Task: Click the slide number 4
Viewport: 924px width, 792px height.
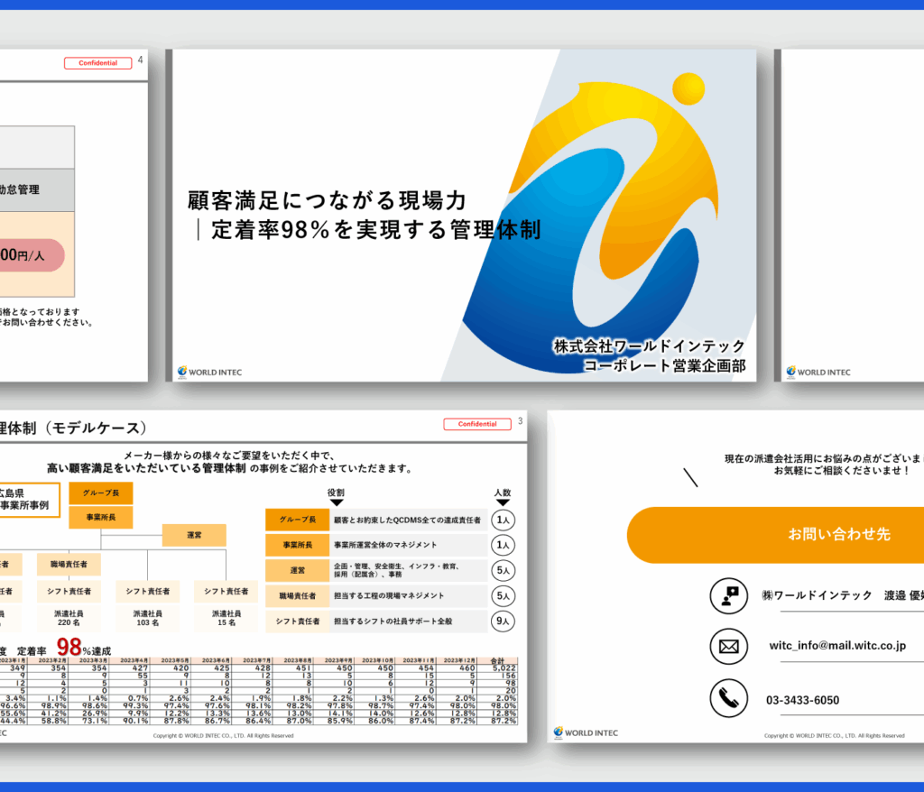Action: pos(140,60)
